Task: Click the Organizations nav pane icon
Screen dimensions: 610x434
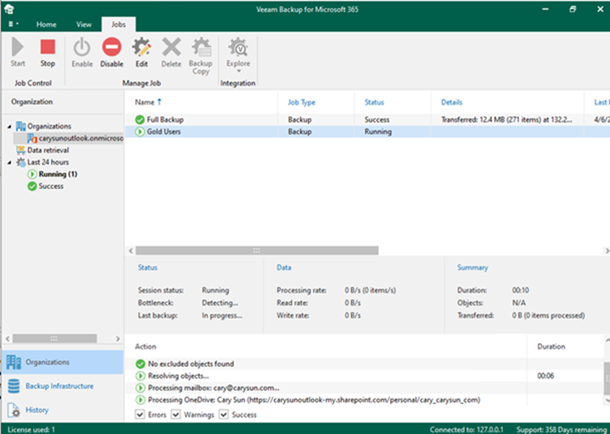Action: 13,362
